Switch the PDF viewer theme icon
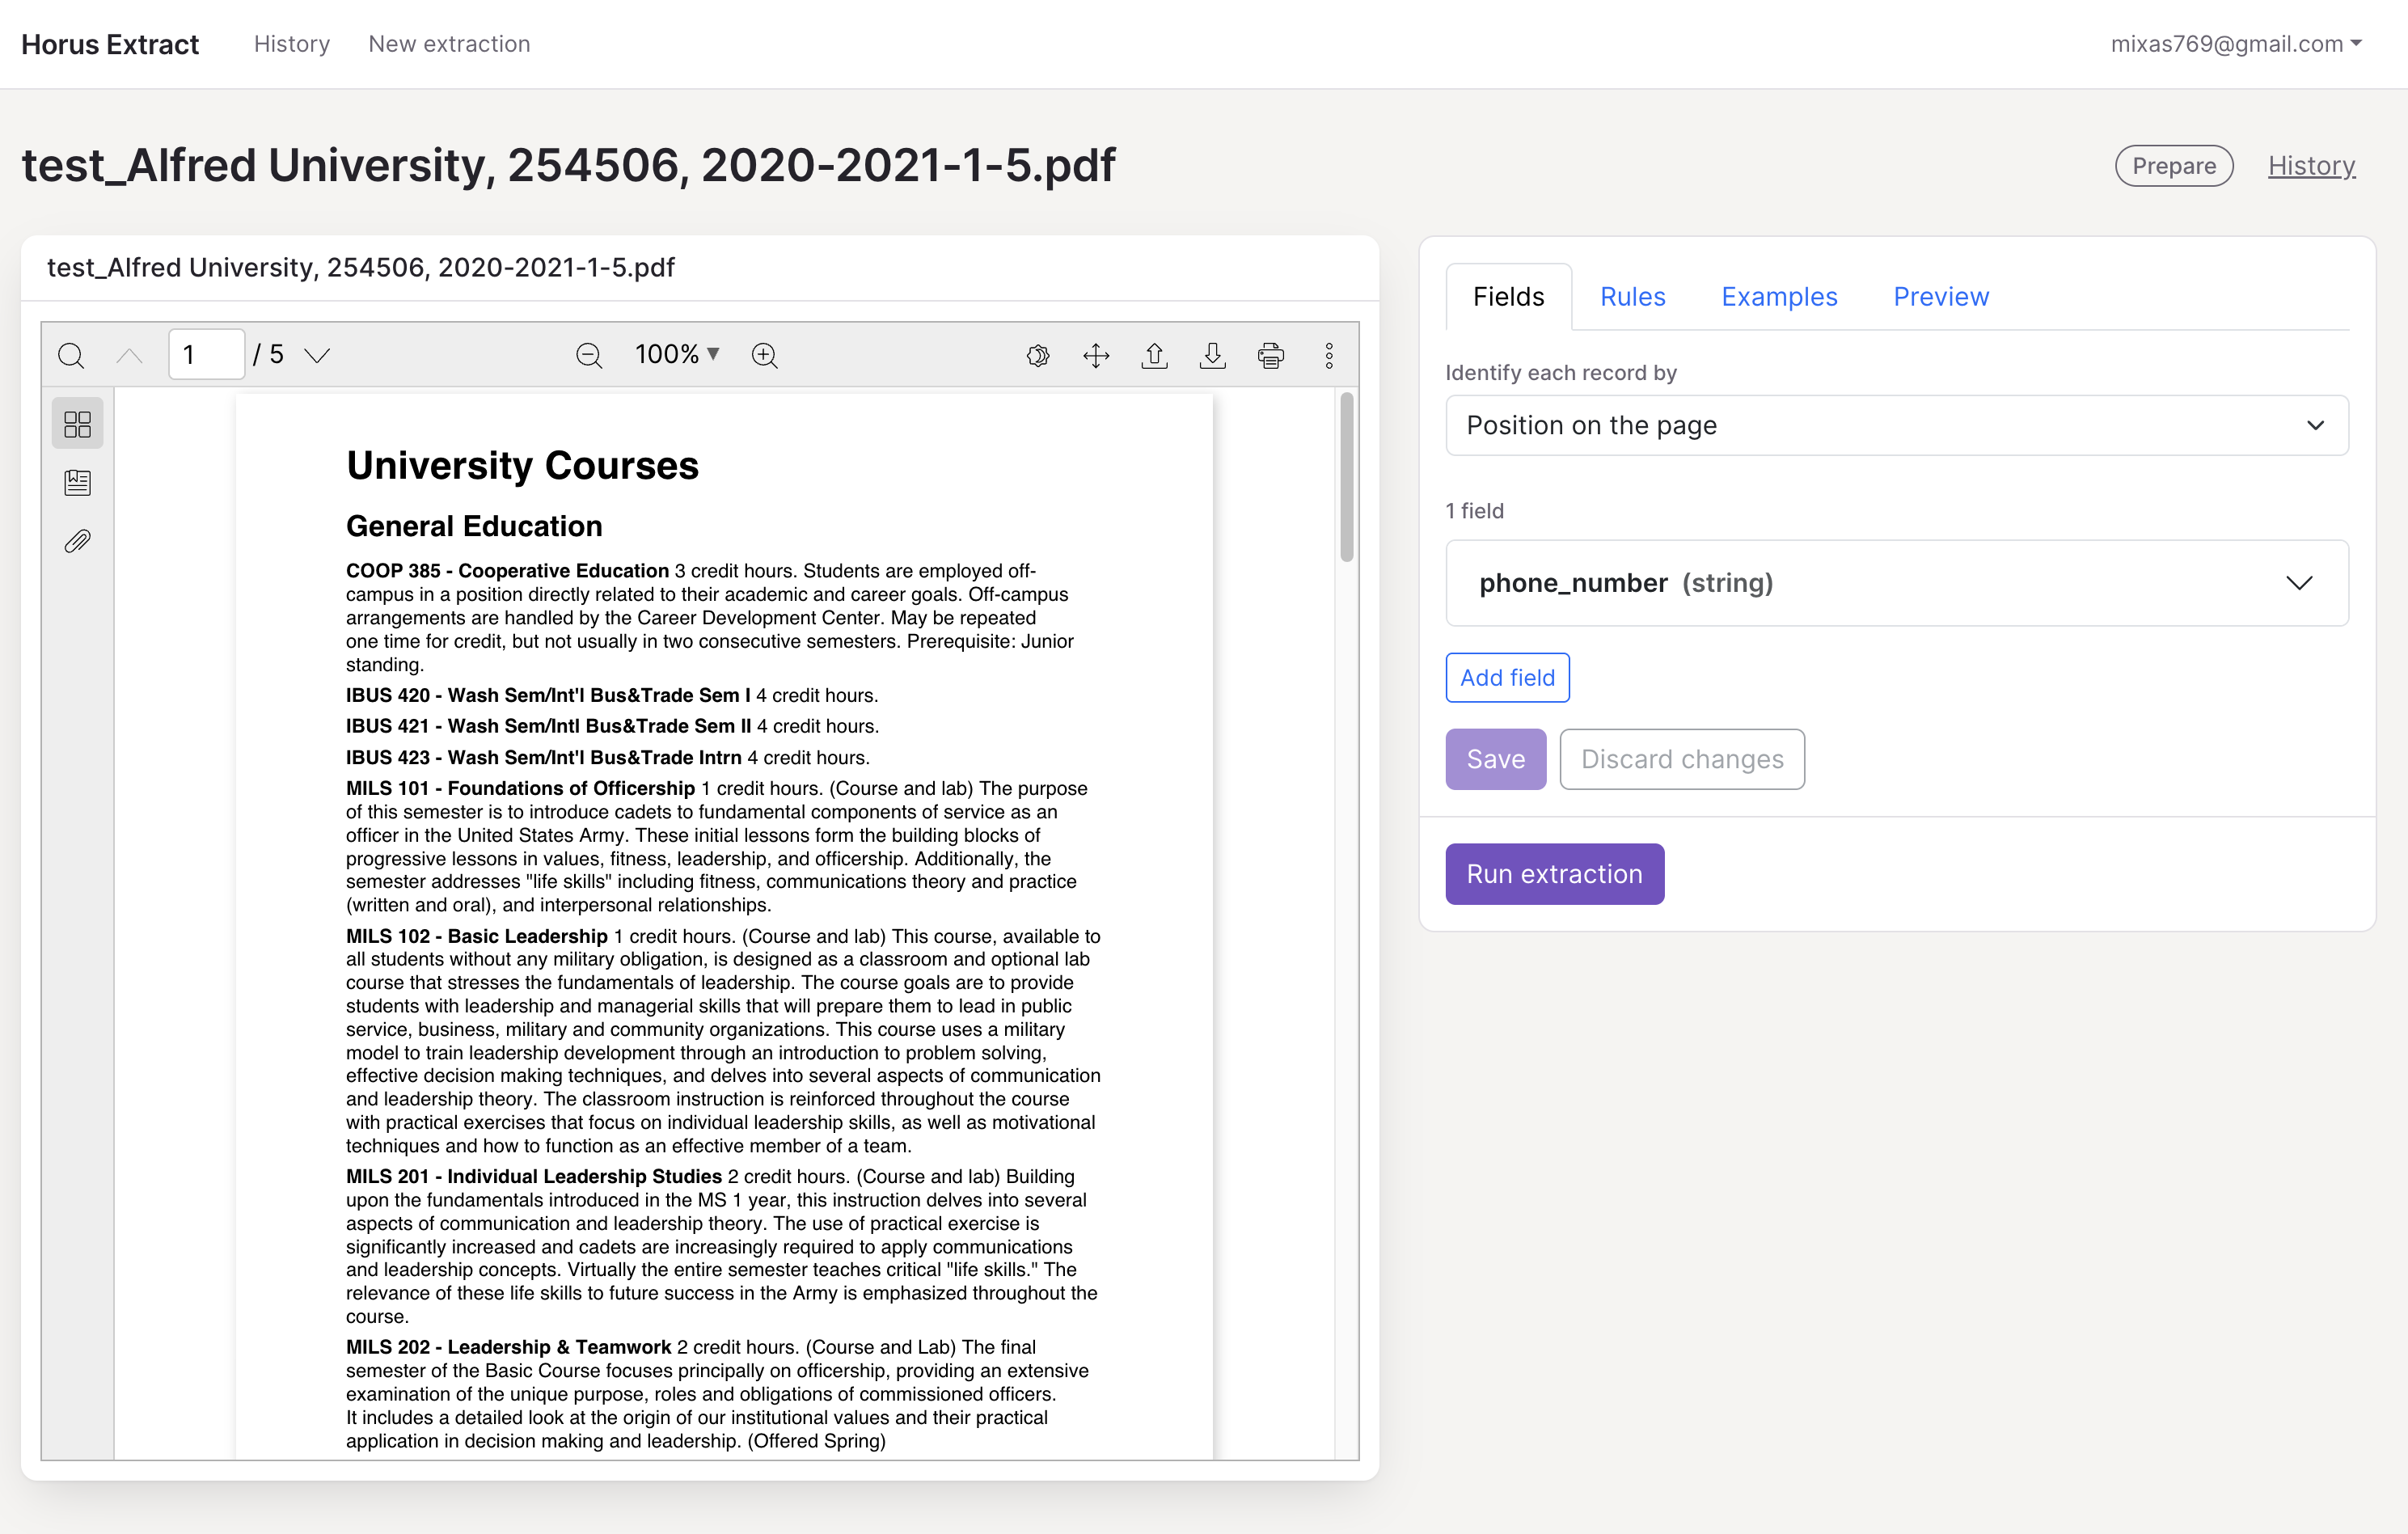Image resolution: width=2408 pixels, height=1534 pixels. pos(1038,355)
